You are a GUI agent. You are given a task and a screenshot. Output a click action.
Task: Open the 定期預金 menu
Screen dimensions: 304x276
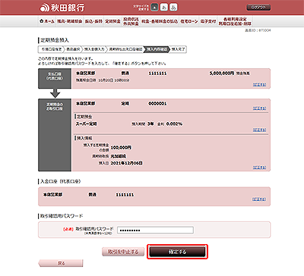112,21
